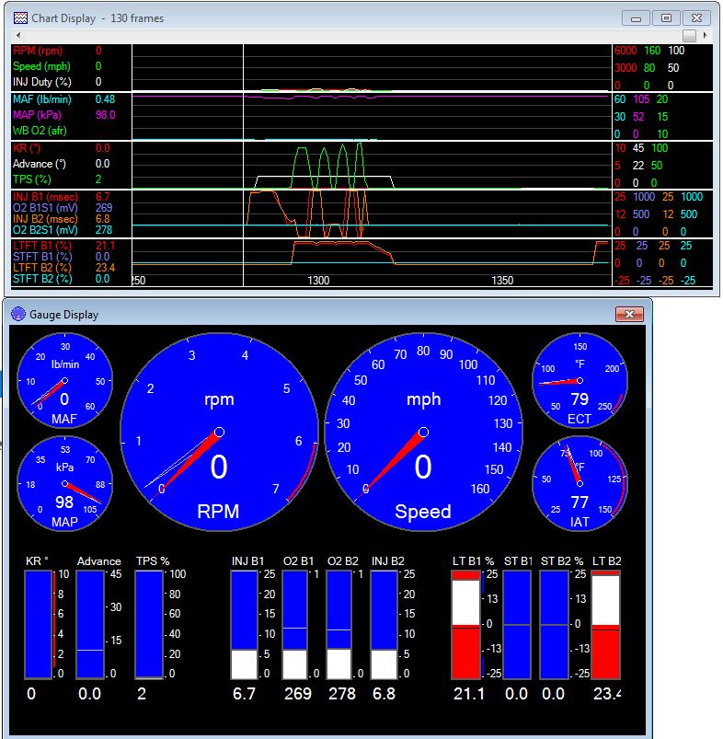Click the TPS % bar gauge
Viewport: 723px width, 739px height.
(x=149, y=624)
